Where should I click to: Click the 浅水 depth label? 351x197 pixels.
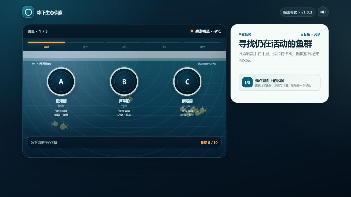(124, 106)
